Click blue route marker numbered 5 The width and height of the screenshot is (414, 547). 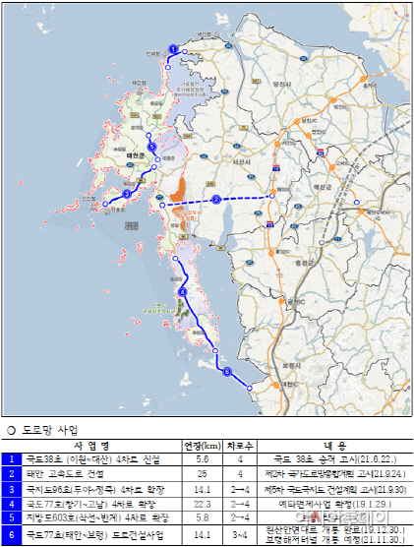point(151,147)
